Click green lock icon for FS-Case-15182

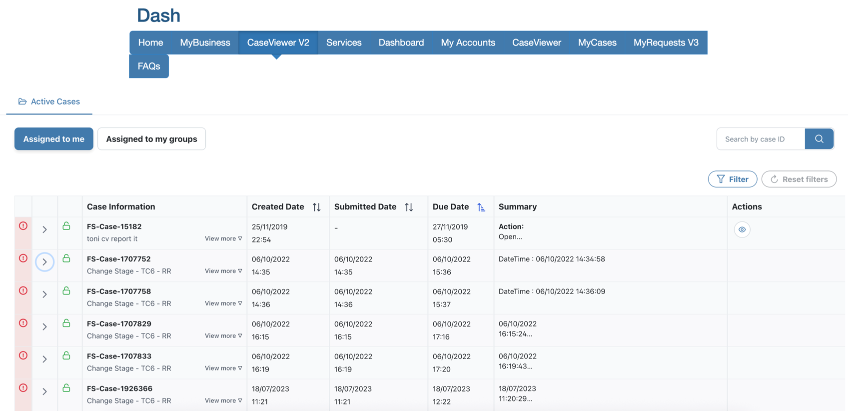(x=66, y=226)
